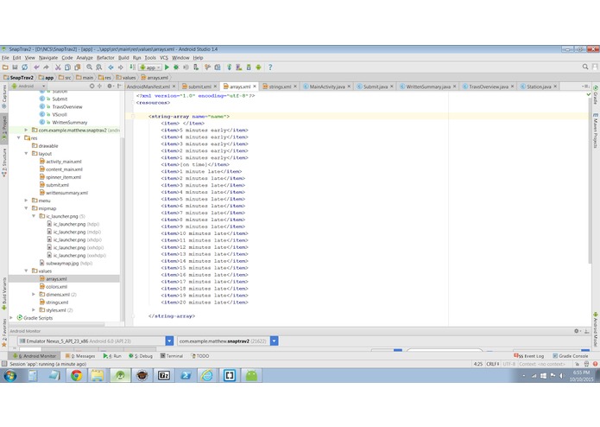Open the Refactor menu
This screenshot has height=427, width=600.
(x=105, y=58)
